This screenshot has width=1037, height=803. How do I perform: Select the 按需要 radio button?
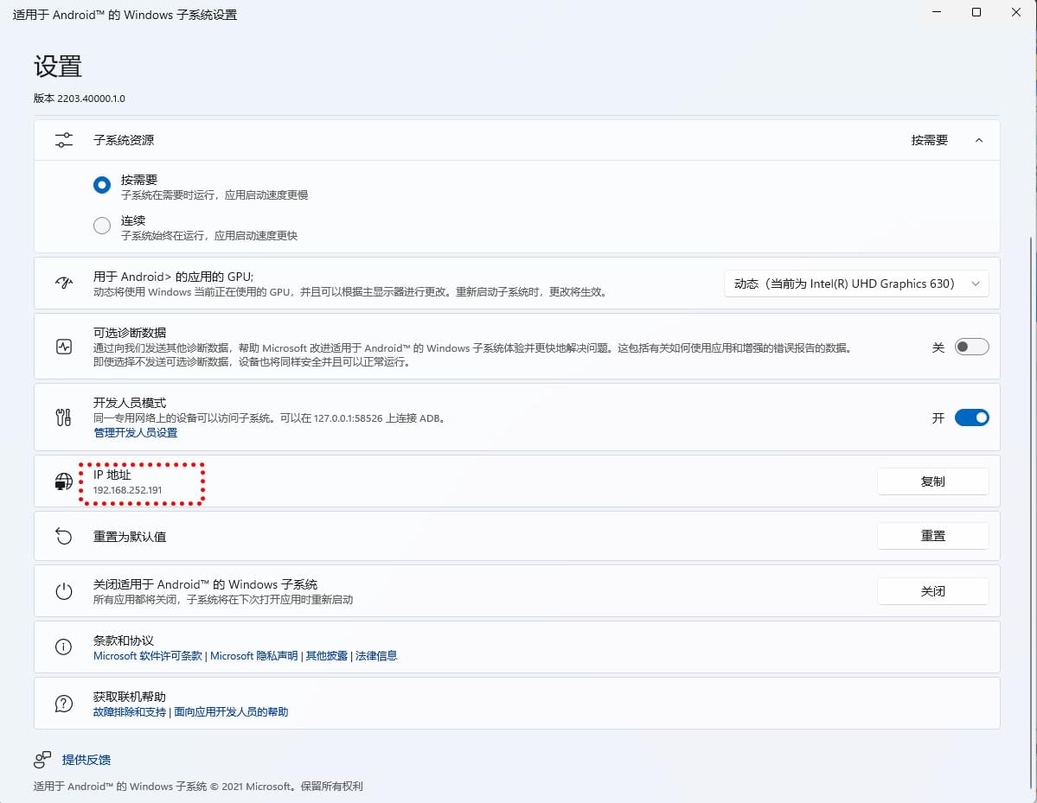102,185
